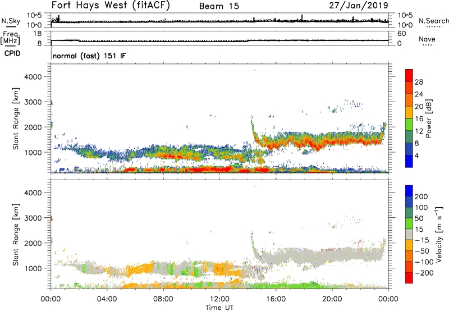
Task: Click the noise spike near 18:00 in N.Sky panel
Action: click(x=302, y=18)
